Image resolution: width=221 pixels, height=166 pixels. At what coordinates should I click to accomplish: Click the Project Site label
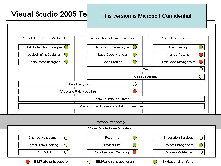click(x=112, y=145)
